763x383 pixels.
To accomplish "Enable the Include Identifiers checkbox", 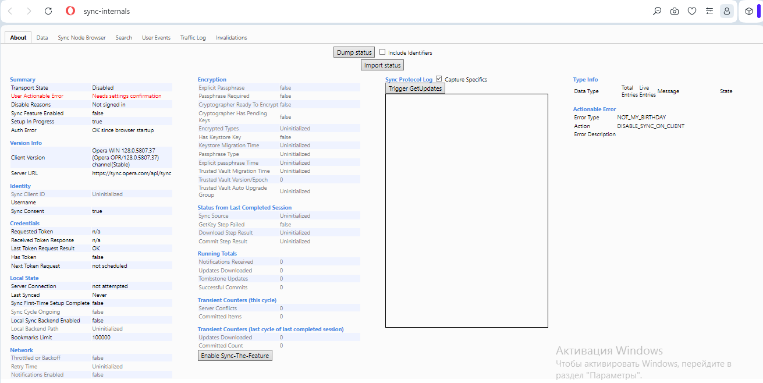I will tap(382, 52).
